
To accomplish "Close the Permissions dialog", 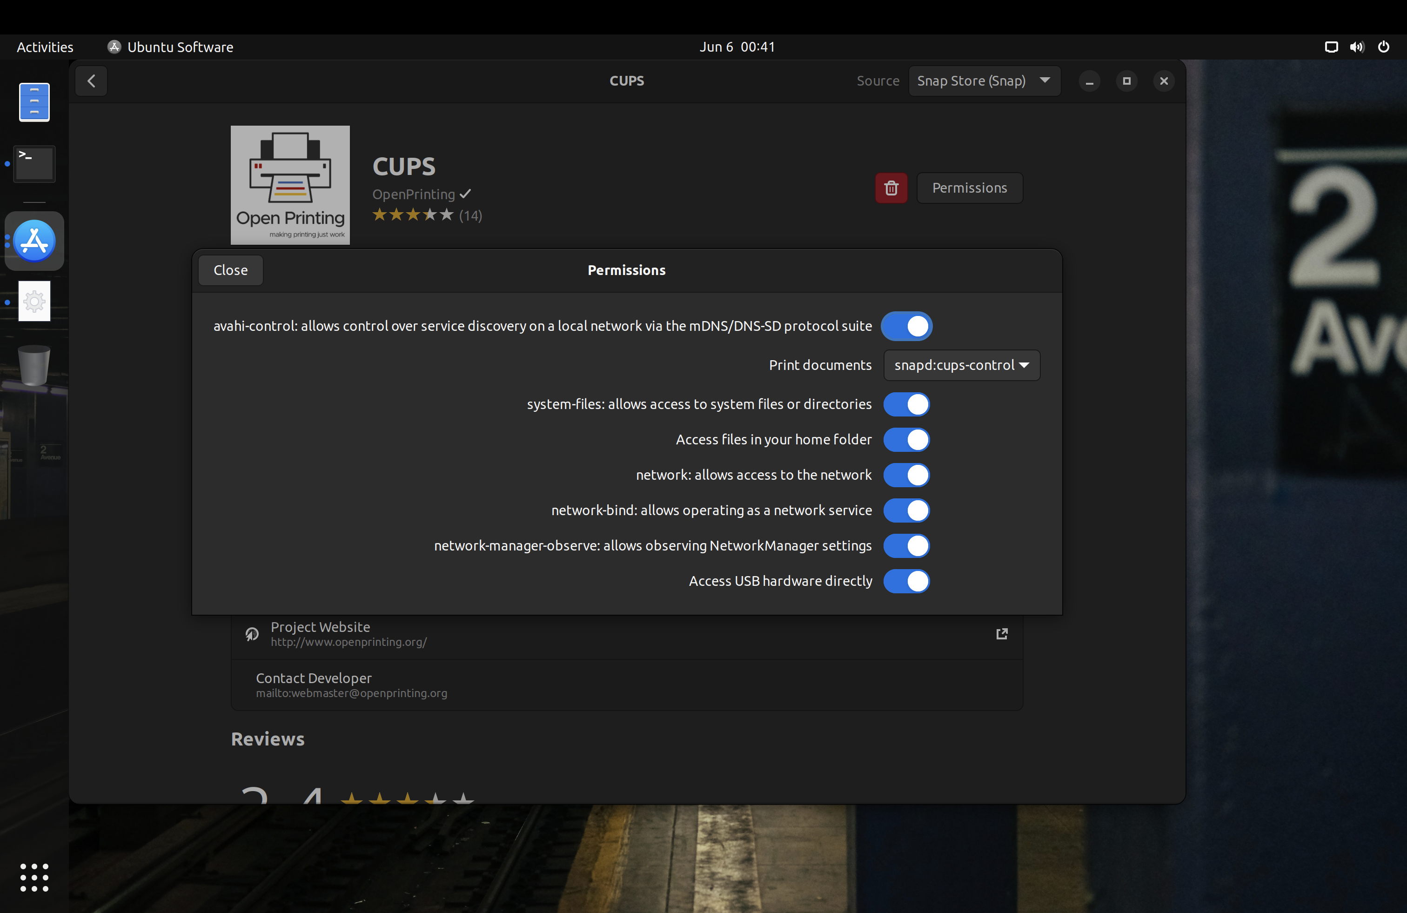I will 231,270.
